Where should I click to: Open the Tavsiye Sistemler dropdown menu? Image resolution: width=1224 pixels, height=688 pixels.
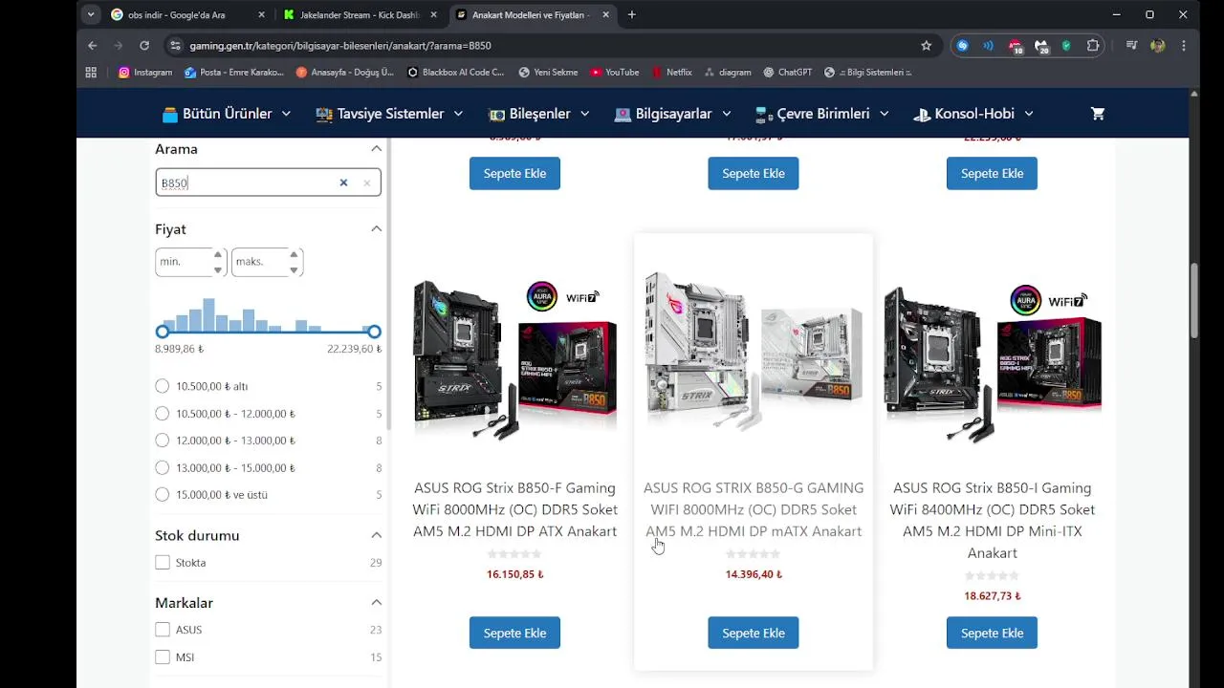click(x=389, y=114)
